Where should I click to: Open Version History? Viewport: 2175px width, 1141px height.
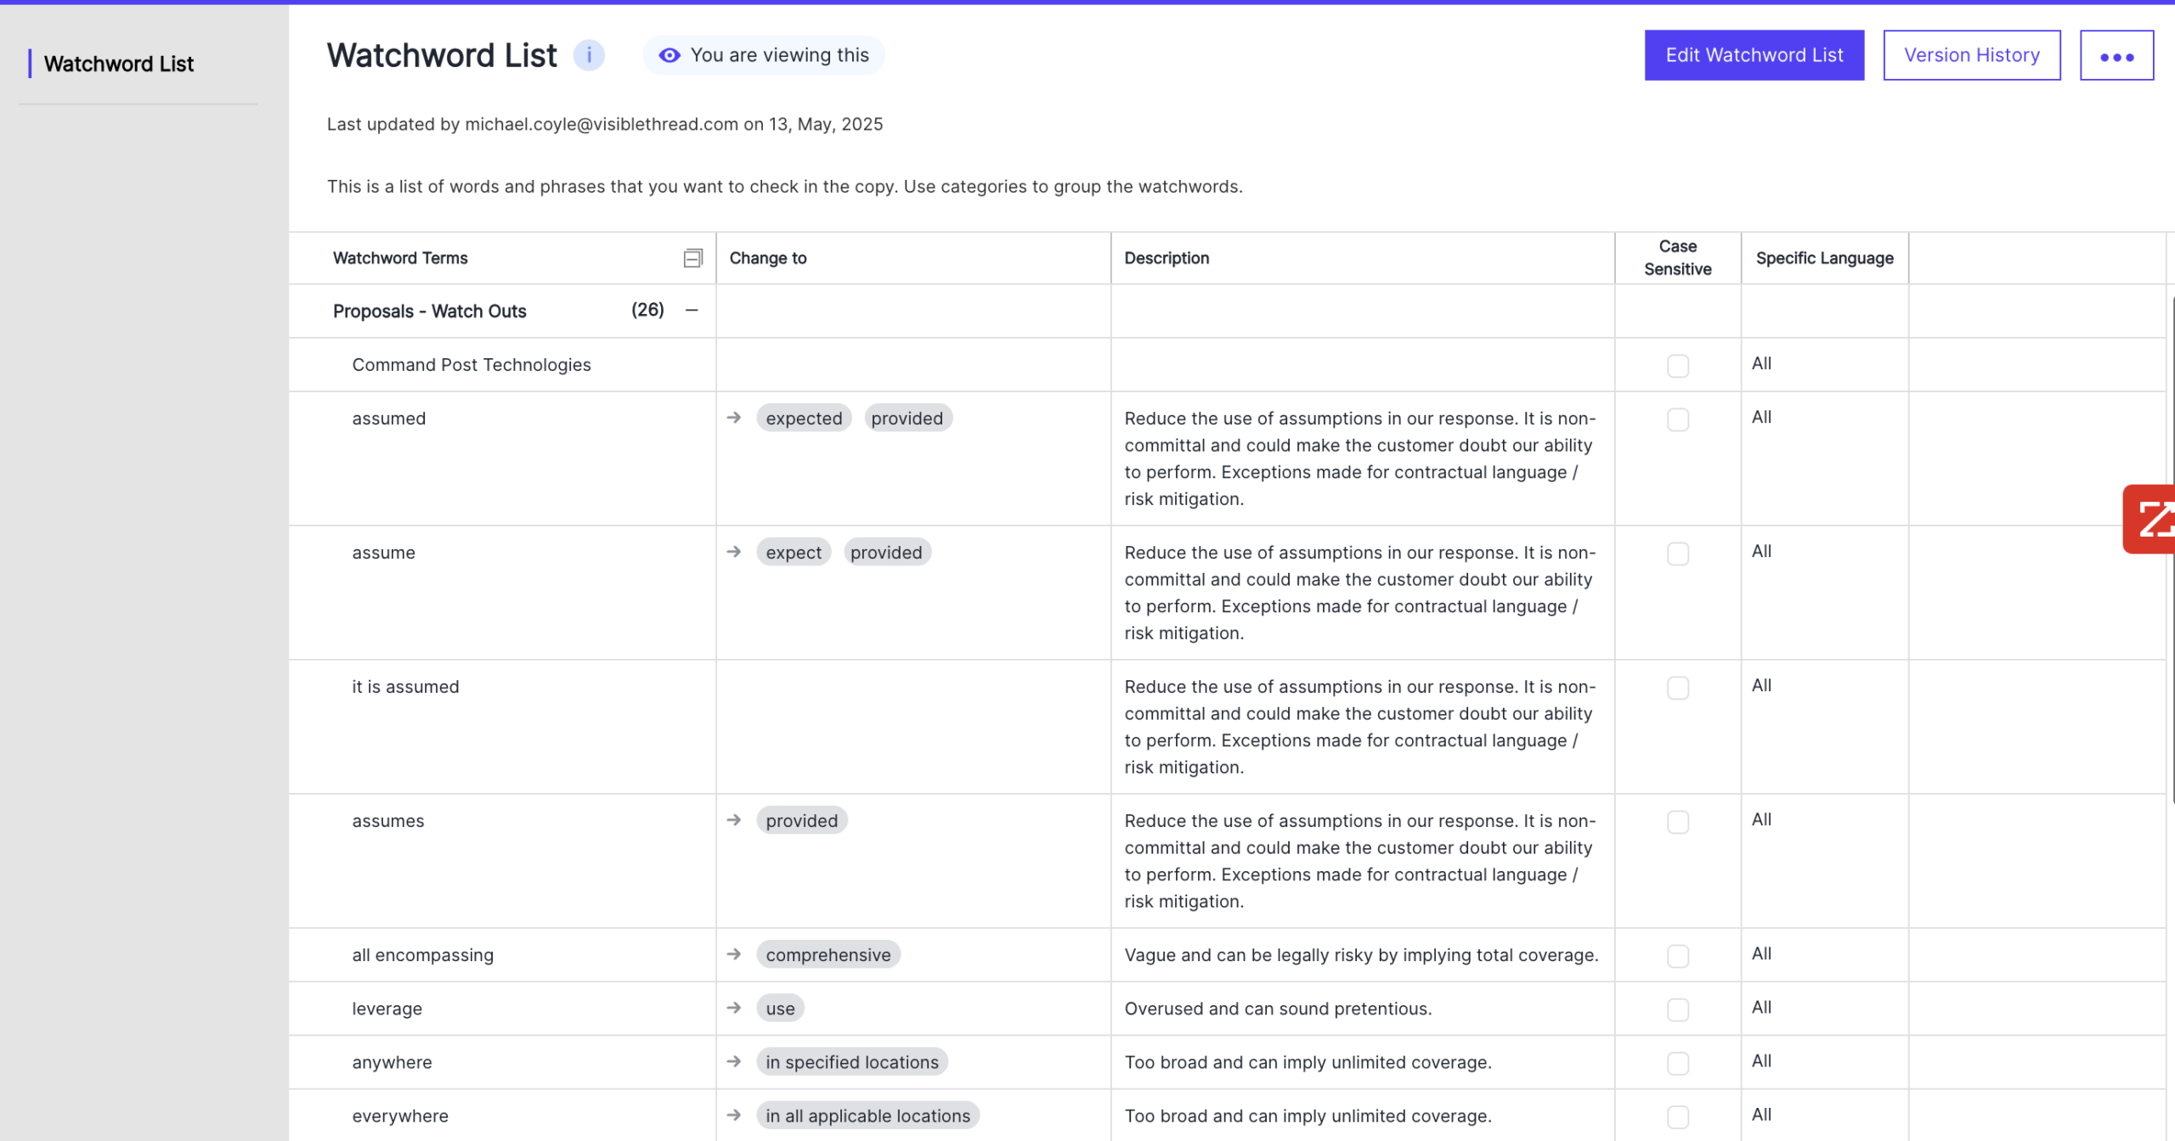coord(1971,55)
